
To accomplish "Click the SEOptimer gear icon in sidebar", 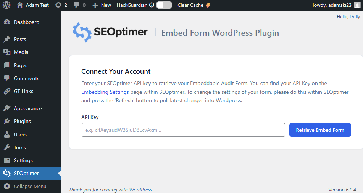I will click(x=7, y=173).
